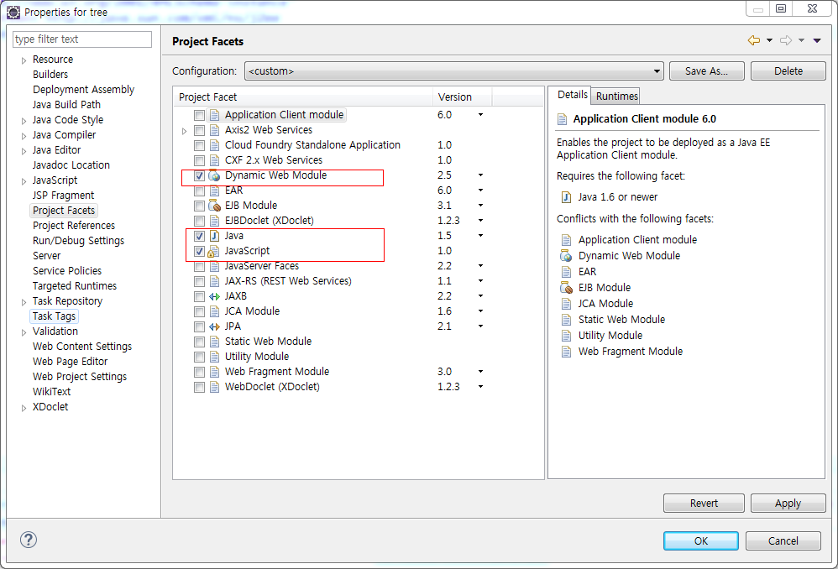This screenshot has height=569, width=838.
Task: Click the Application Client module list icon
Action: pos(214,116)
